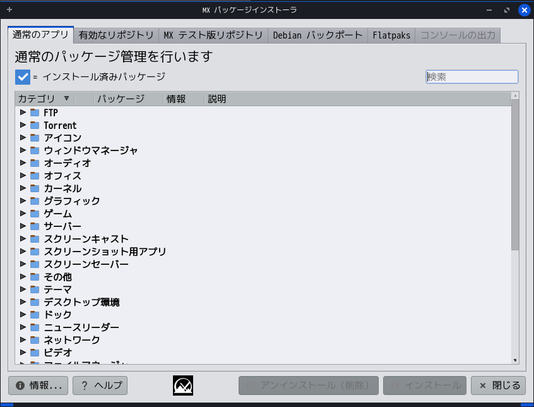Expand the サーバー category
Image resolution: width=534 pixels, height=407 pixels.
23,226
